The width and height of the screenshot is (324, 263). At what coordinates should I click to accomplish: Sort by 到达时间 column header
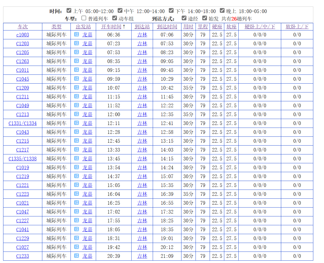coord(167,27)
